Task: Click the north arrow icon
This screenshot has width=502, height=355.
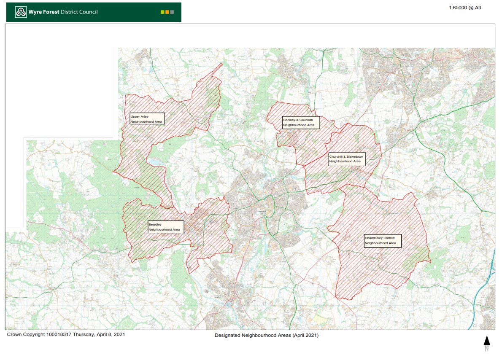Action: 487,343
